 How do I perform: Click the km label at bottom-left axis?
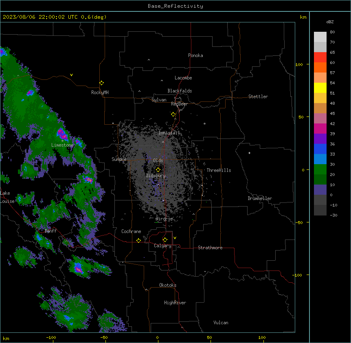(x=6, y=338)
